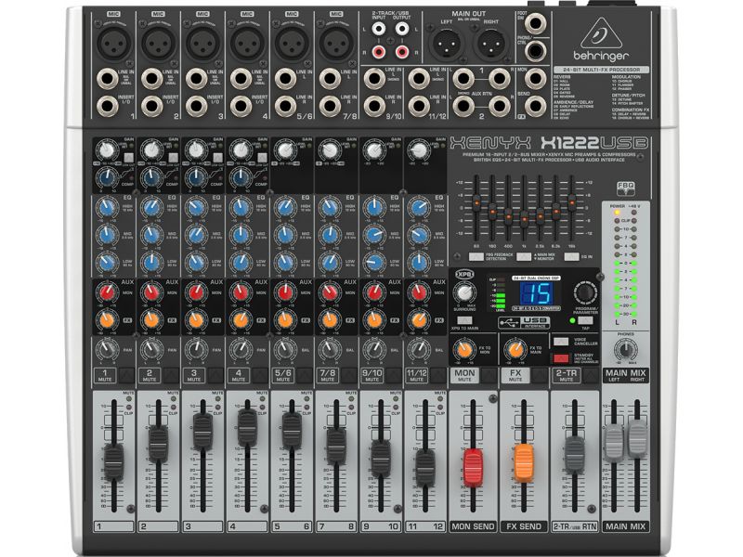The height and width of the screenshot is (557, 743).
Task: Grab the Main Mix left fader
Action: 614,443
